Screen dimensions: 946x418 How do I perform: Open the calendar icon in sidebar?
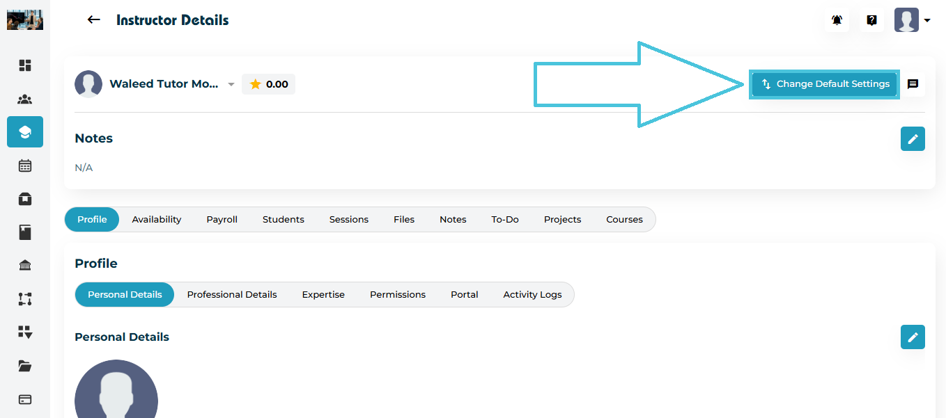25,166
